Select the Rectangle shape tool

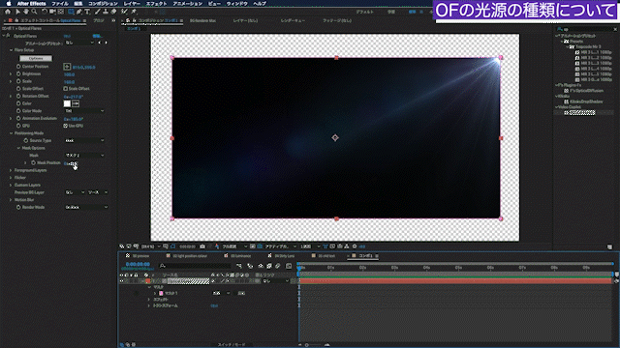tap(71, 12)
